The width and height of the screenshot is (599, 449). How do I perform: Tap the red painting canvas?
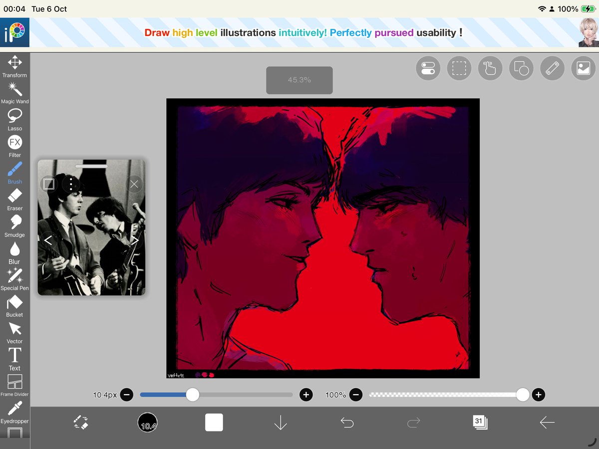(323, 238)
